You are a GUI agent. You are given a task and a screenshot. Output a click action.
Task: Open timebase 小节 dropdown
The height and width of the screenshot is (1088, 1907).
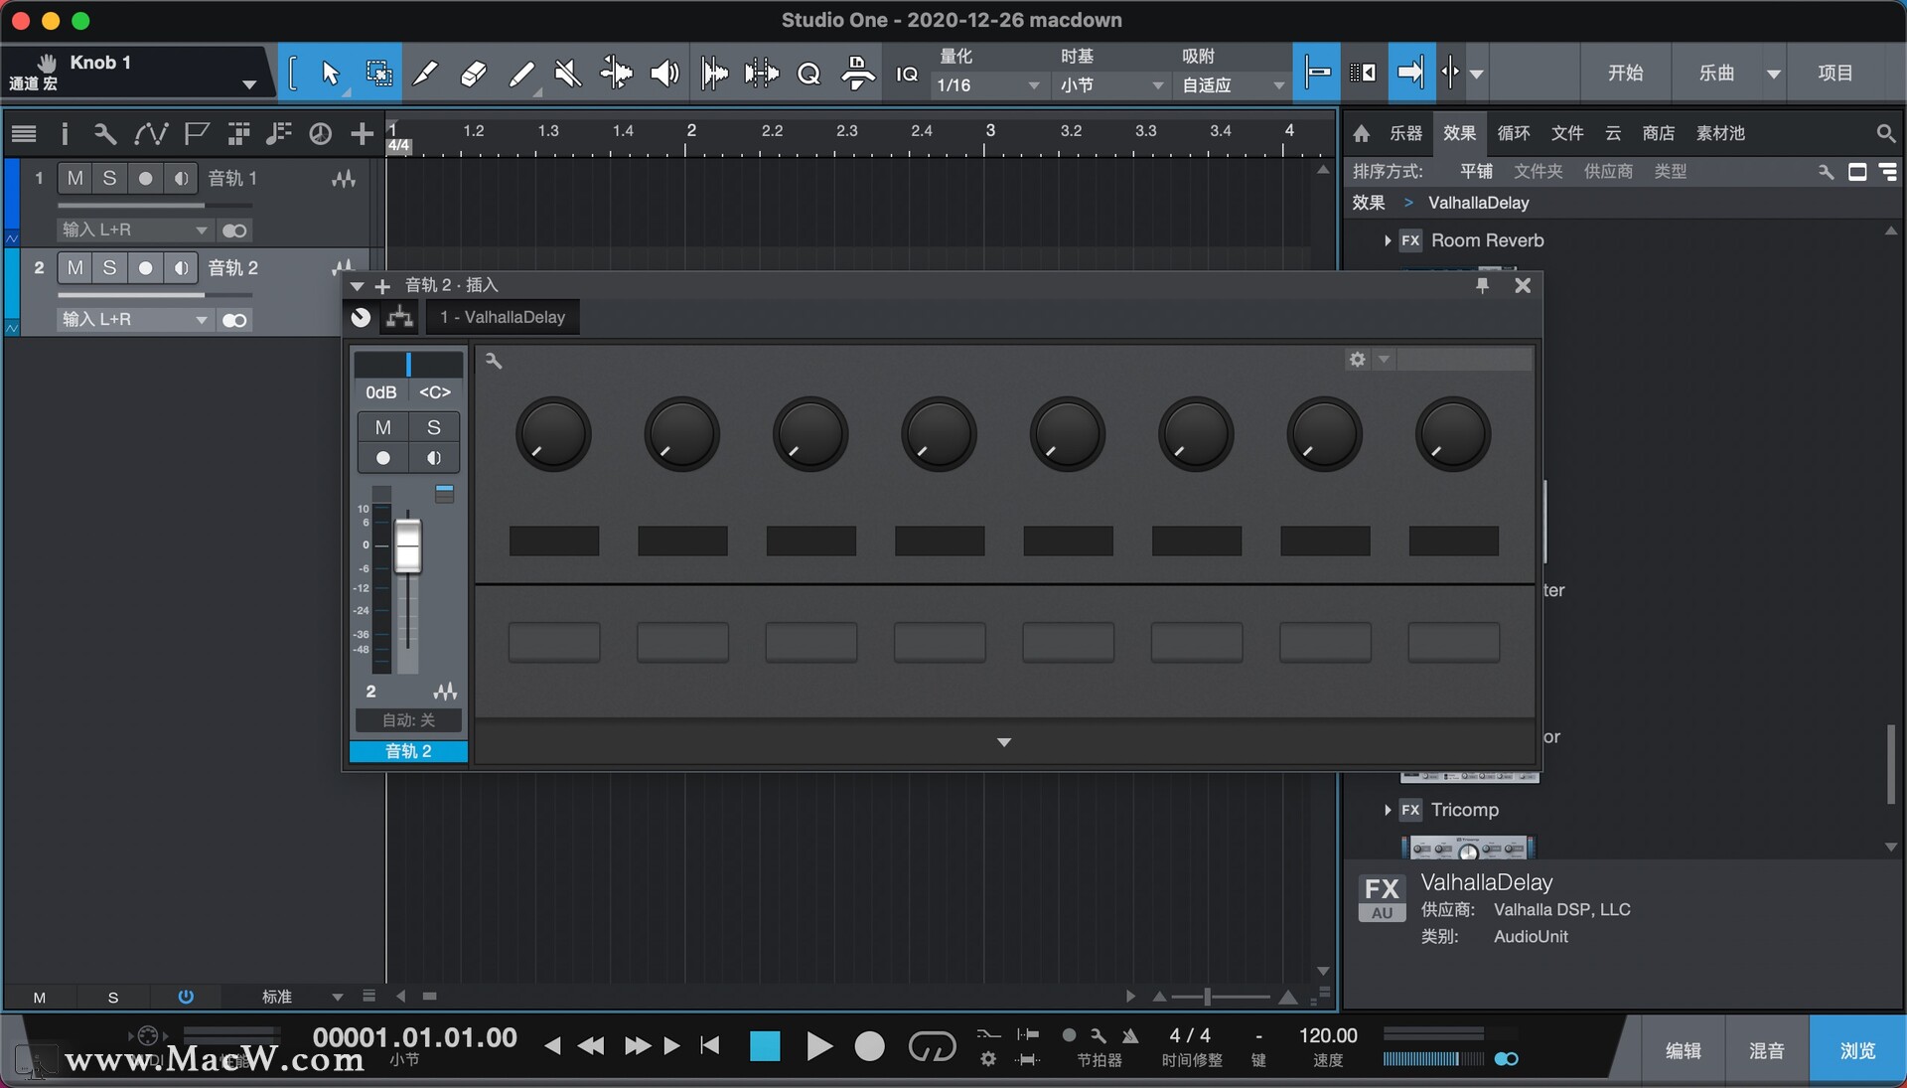(x=1110, y=85)
